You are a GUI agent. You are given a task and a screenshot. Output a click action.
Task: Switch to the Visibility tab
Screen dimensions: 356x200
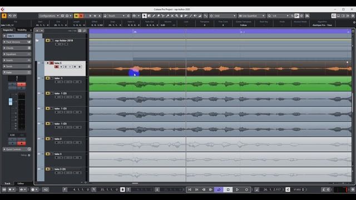coord(22,30)
